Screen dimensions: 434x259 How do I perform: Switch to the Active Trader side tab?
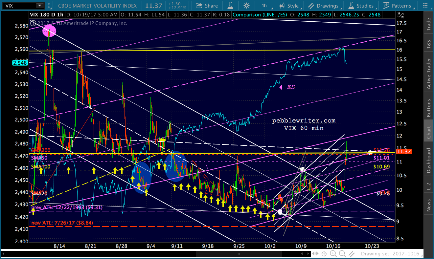[428, 74]
